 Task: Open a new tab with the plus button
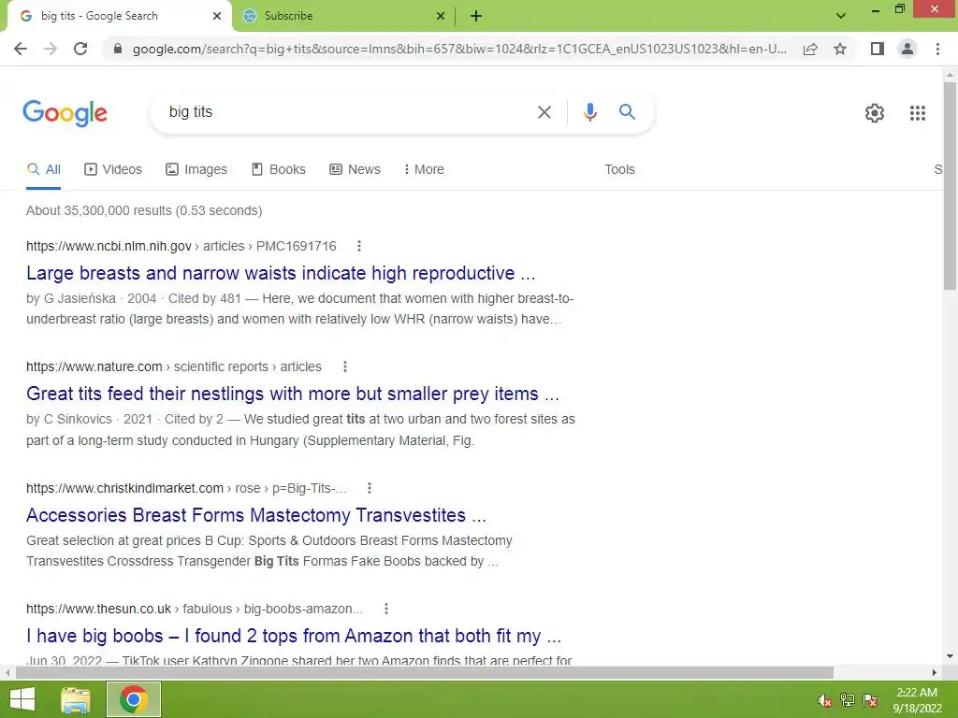(x=476, y=17)
